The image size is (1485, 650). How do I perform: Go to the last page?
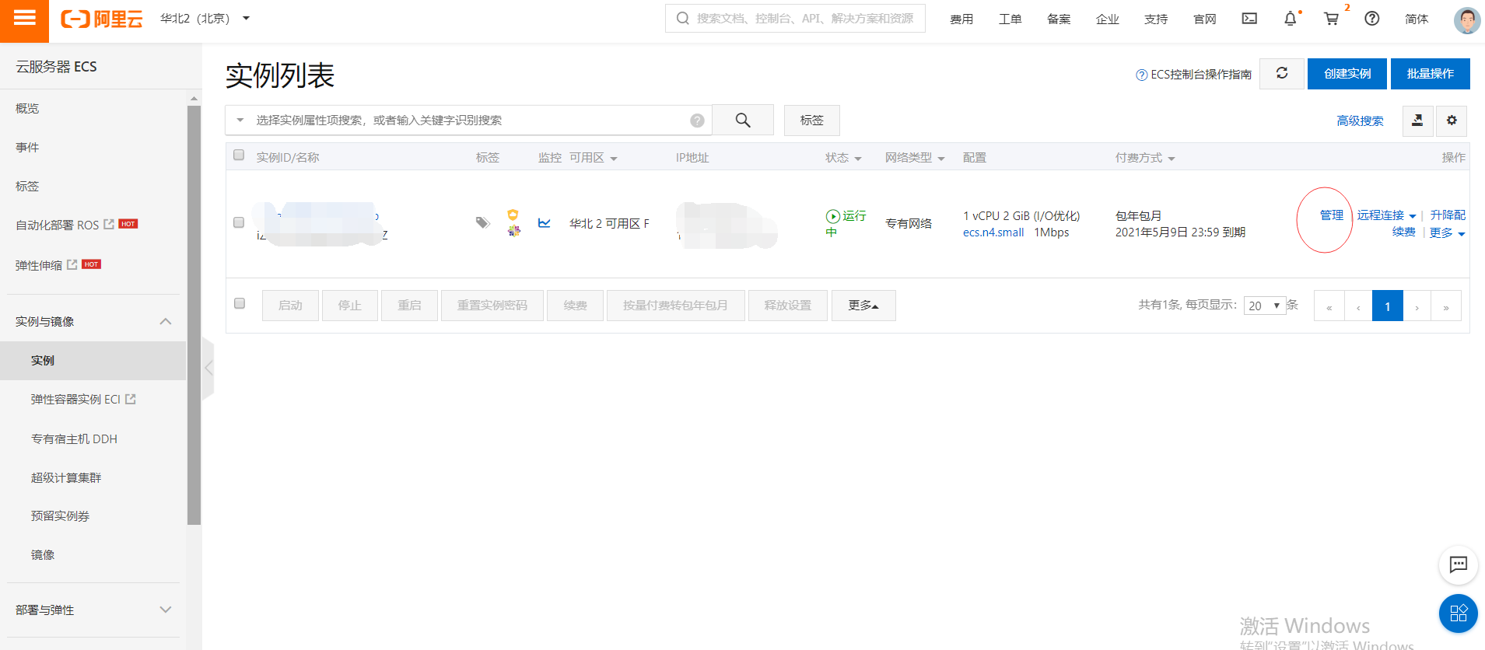[x=1446, y=306]
